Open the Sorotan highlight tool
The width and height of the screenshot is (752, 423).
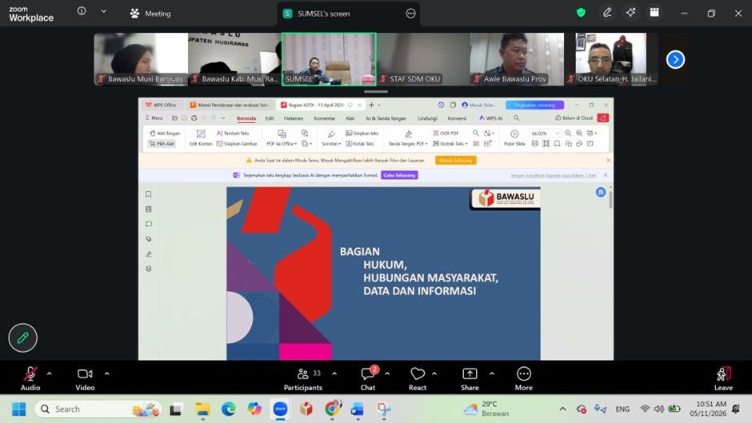point(331,138)
